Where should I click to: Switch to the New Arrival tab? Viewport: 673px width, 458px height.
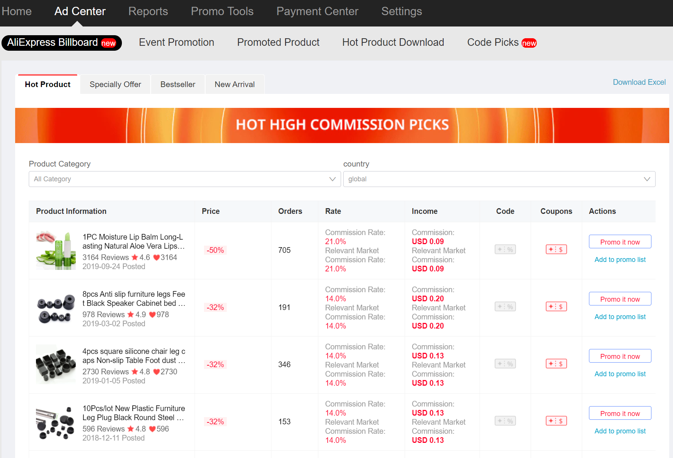coord(235,84)
